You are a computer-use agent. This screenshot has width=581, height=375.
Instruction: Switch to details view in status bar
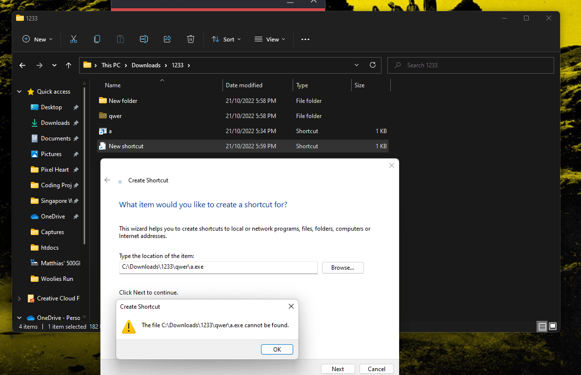tap(542, 326)
